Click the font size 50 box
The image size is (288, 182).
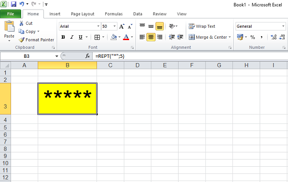(x=107, y=26)
